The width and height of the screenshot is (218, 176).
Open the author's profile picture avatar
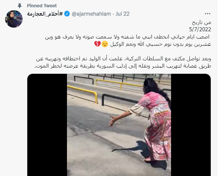[14, 19]
